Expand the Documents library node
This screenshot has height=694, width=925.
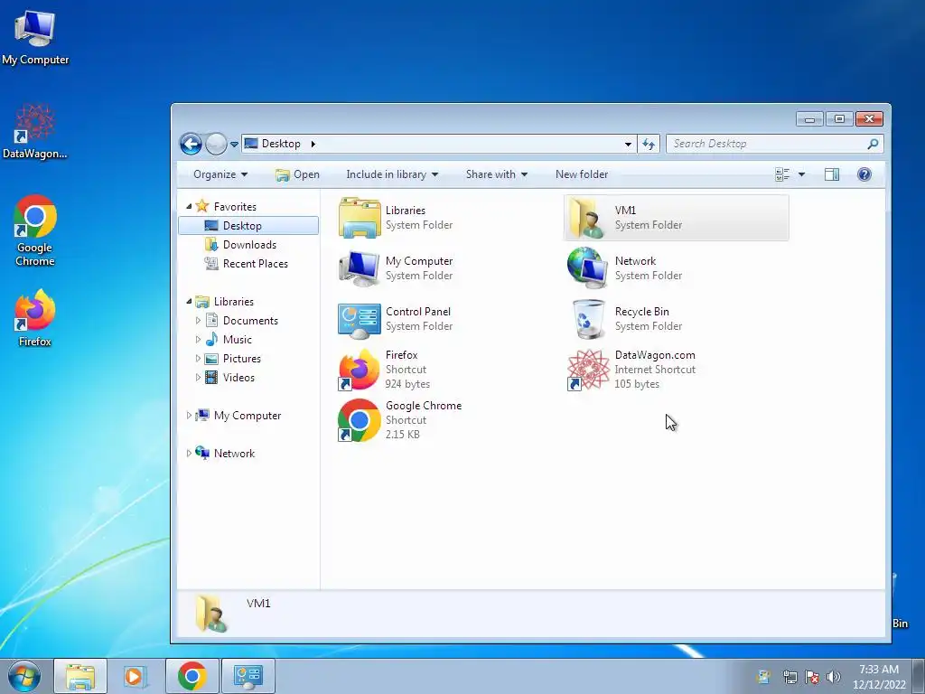pyautogui.click(x=198, y=321)
